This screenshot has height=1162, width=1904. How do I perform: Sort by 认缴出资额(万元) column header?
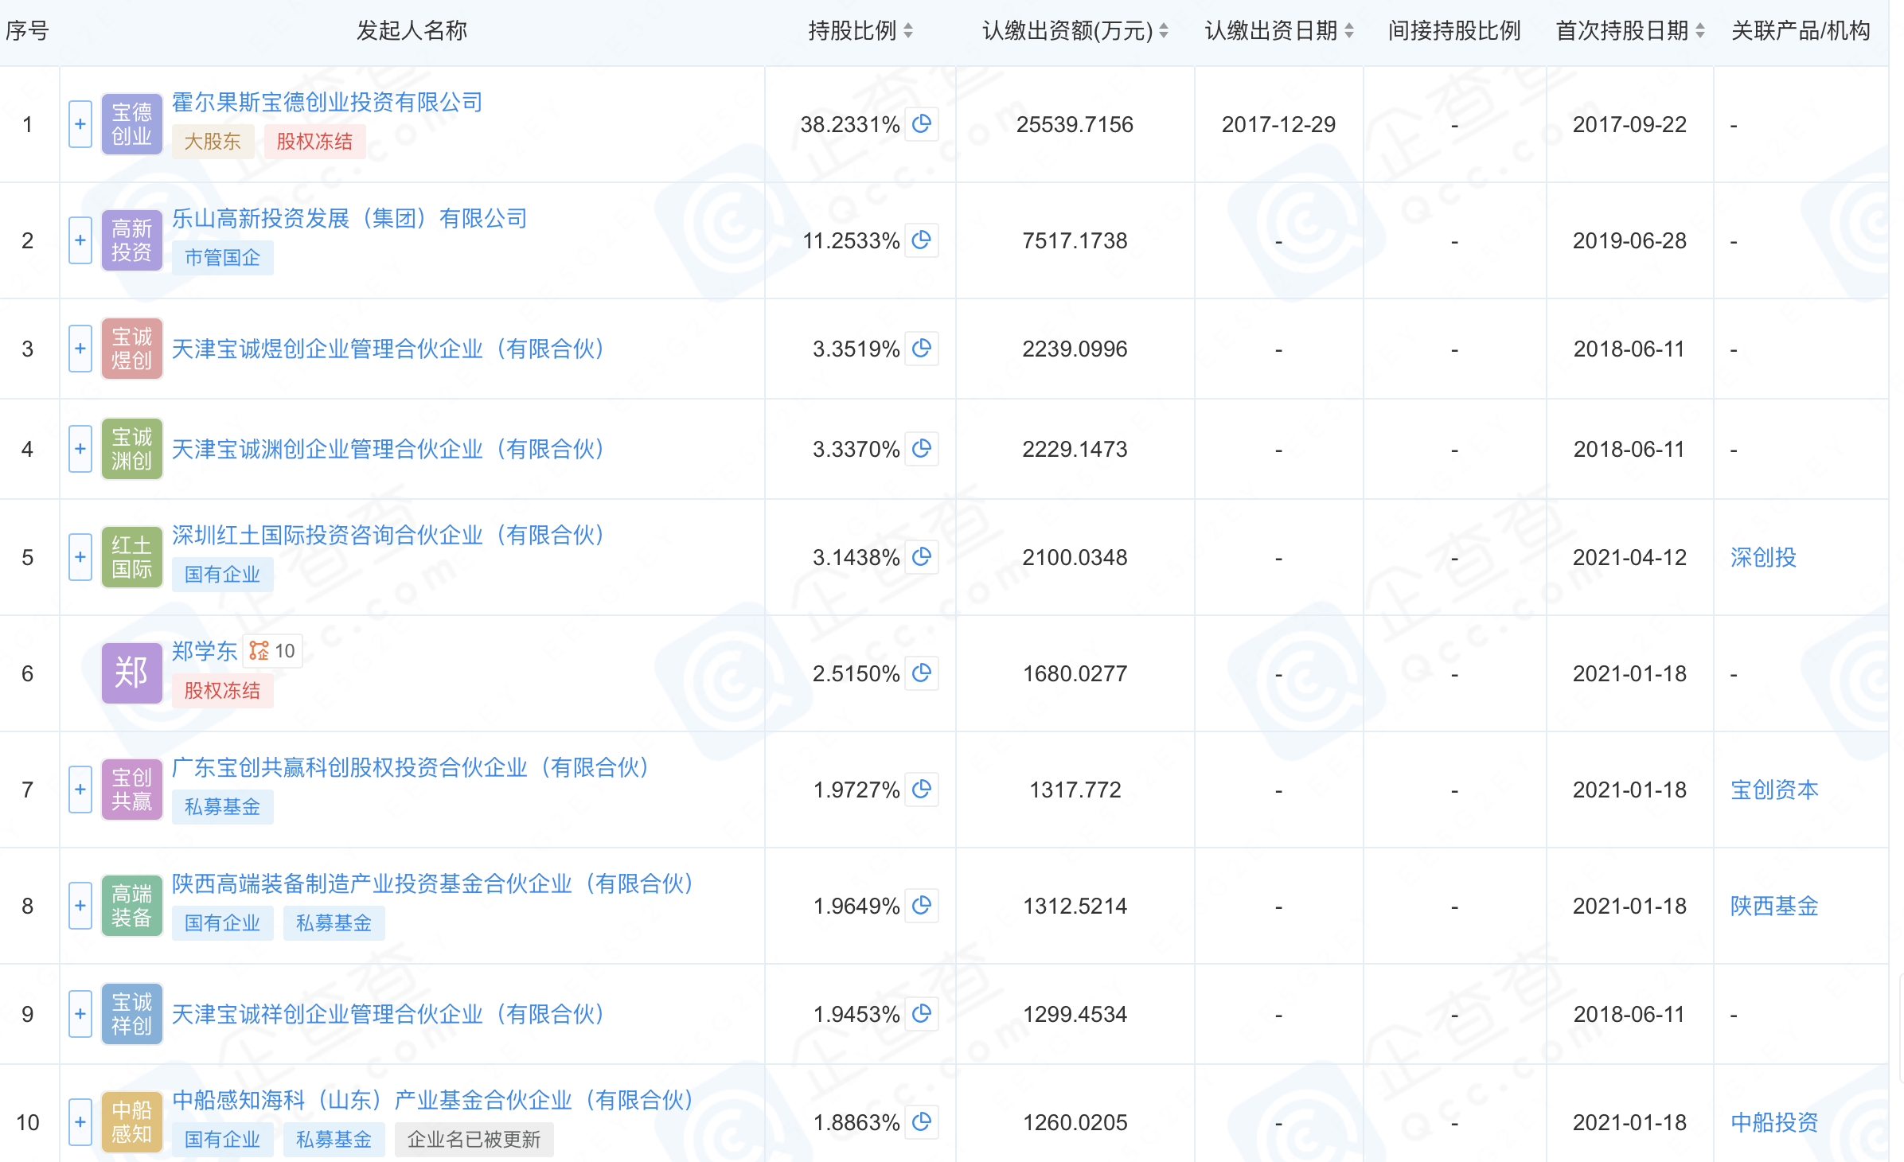pos(1075,31)
